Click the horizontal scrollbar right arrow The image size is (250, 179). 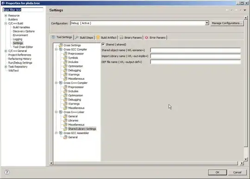[242, 163]
